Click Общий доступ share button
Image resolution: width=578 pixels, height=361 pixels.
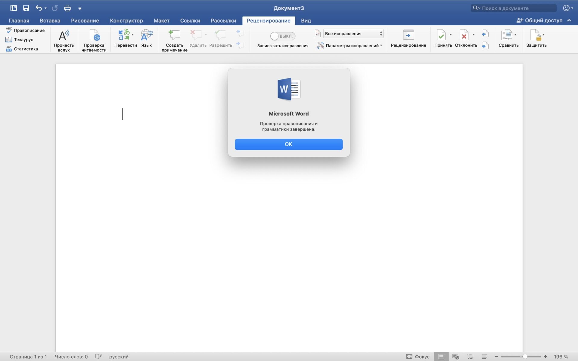[539, 20]
